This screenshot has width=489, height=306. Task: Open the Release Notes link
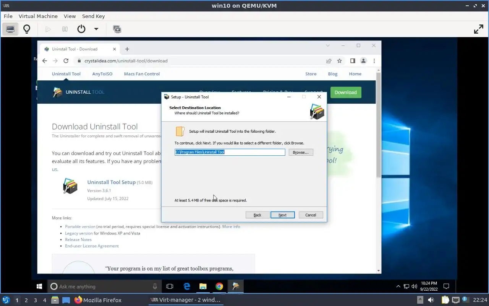[78, 239]
